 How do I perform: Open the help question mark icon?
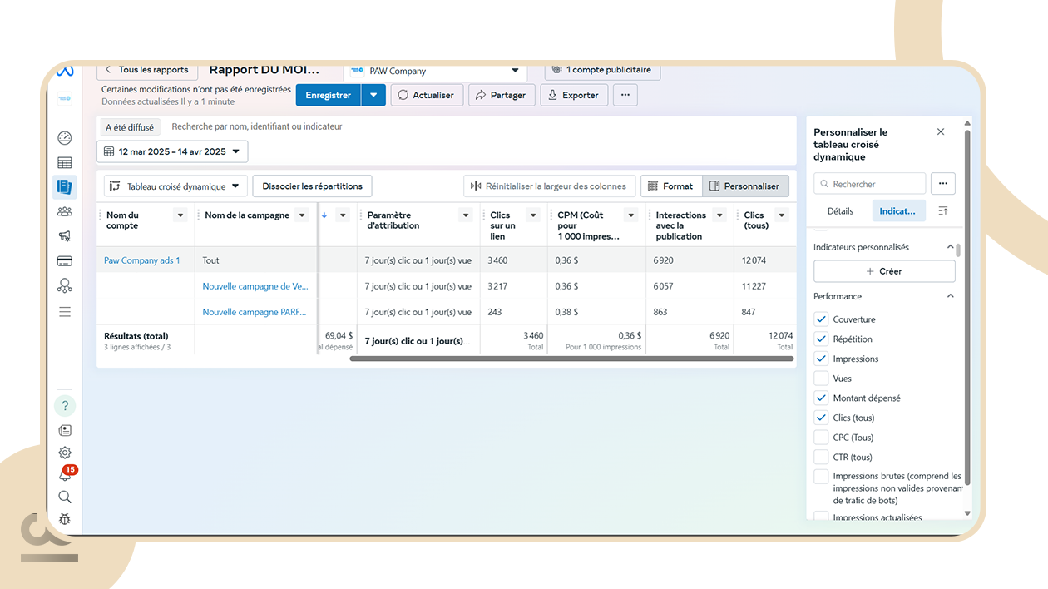(x=65, y=406)
